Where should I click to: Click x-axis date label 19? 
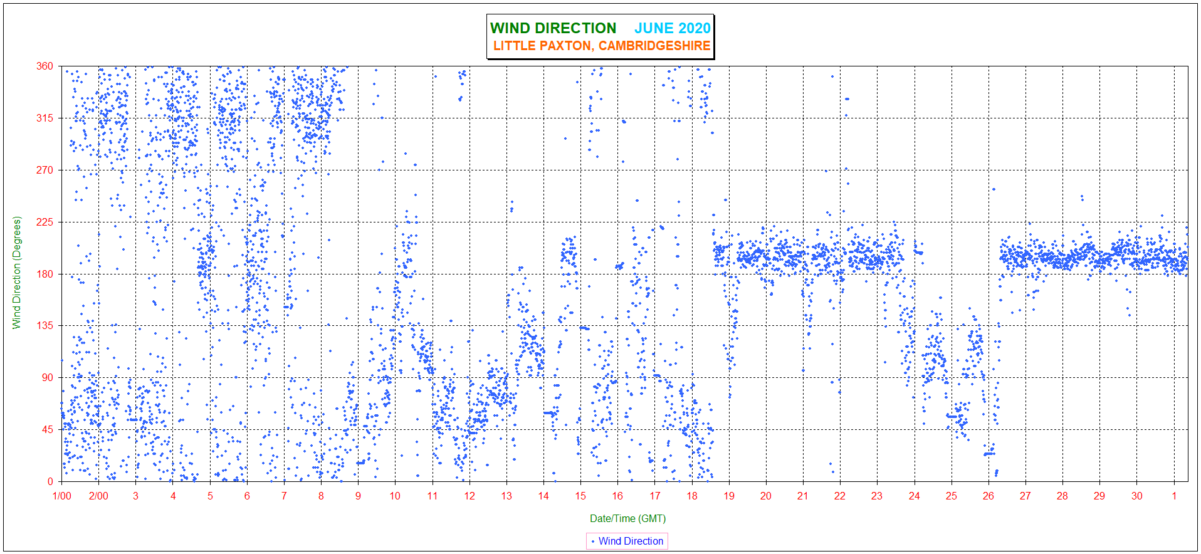tap(729, 496)
